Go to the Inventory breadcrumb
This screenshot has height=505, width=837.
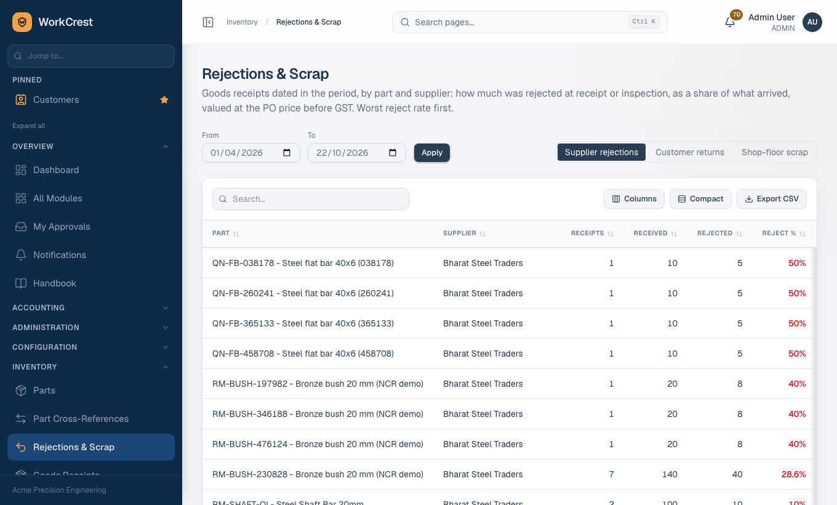(242, 22)
